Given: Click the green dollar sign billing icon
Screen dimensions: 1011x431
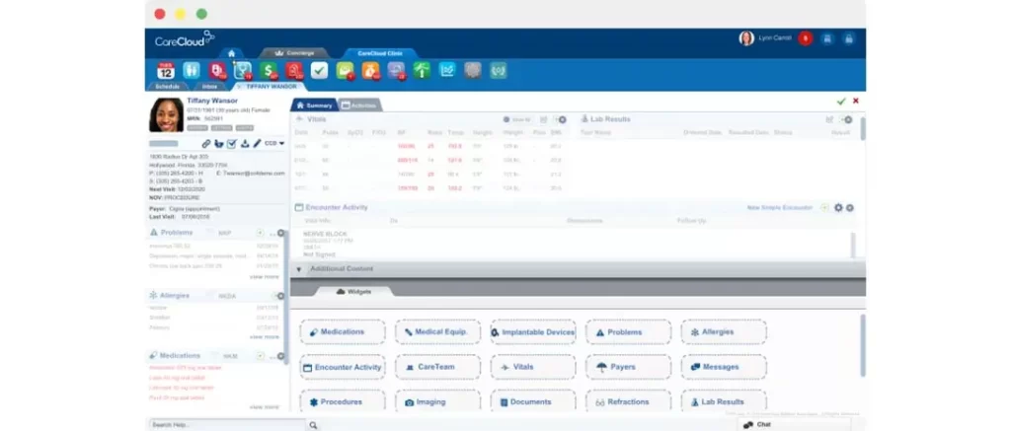Looking at the screenshot, I should tap(269, 70).
